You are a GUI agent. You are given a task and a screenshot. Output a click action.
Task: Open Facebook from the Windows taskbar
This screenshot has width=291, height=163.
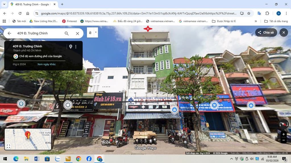click(89, 159)
